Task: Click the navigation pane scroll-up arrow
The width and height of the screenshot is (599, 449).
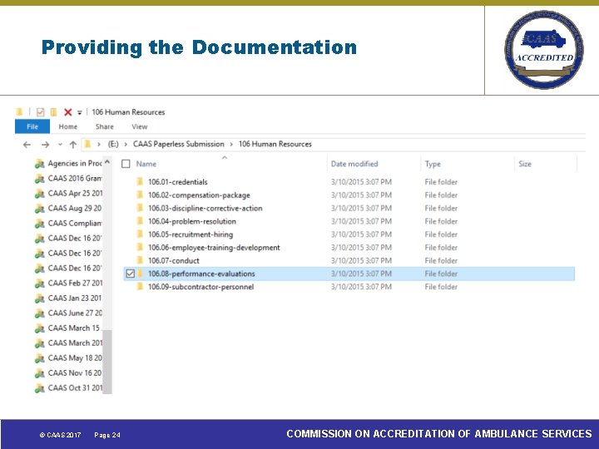Action: point(107,162)
